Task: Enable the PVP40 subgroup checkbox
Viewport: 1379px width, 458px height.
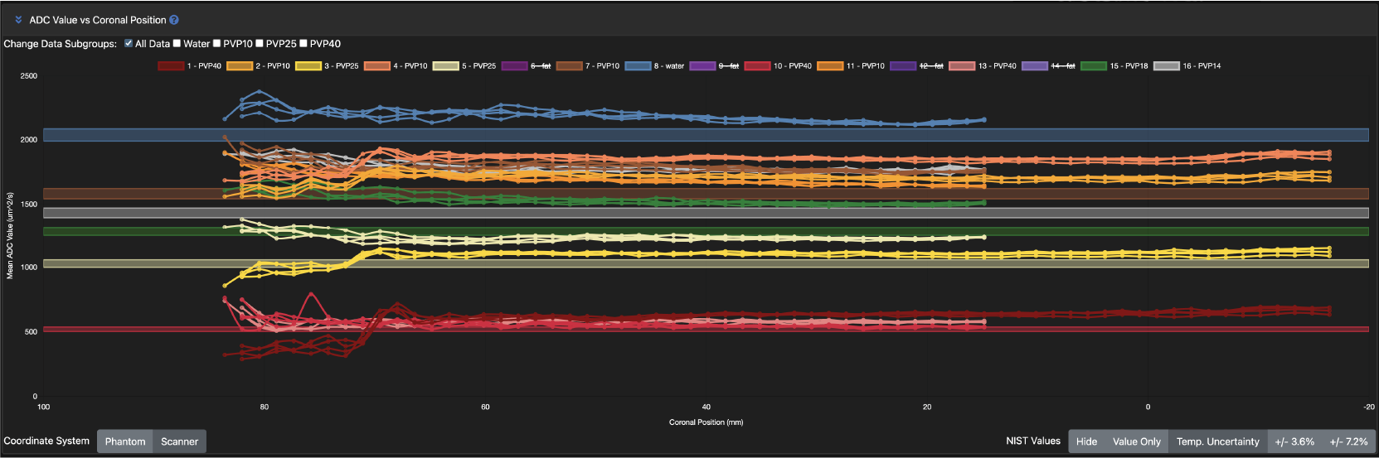Action: [303, 44]
